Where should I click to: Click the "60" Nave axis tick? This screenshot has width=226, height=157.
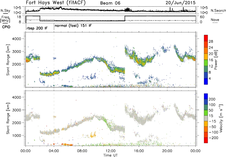202,17
